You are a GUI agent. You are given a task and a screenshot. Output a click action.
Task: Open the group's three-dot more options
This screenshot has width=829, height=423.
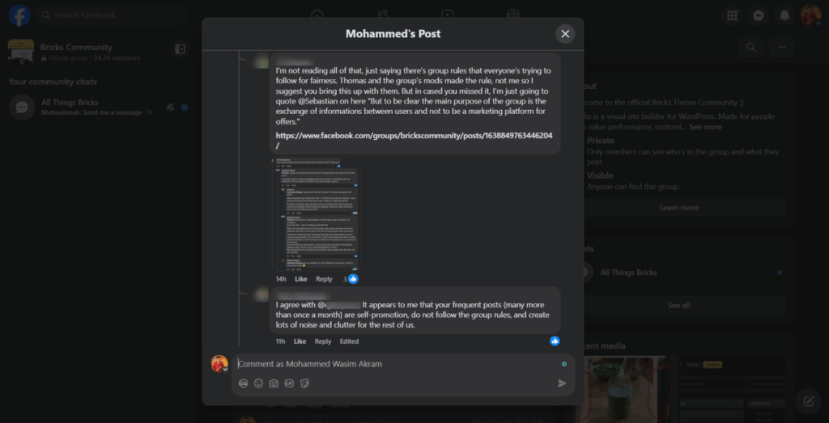[x=781, y=48]
